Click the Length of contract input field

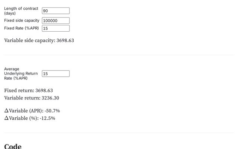tap(56, 11)
